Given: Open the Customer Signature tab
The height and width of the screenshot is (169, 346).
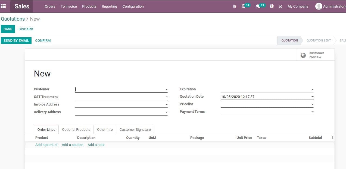Looking at the screenshot, I should tap(135, 129).
